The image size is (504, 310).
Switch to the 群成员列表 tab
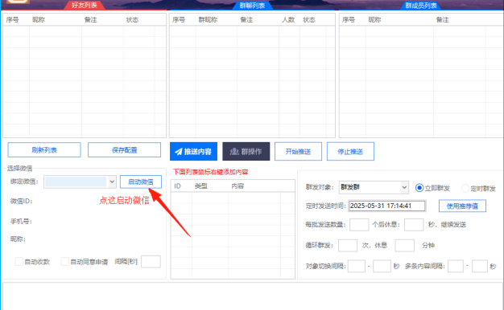click(x=421, y=6)
